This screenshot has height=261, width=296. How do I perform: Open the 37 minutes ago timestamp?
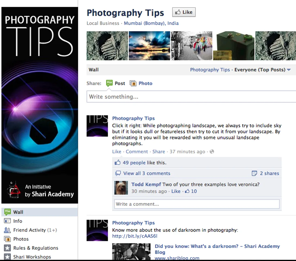pos(187,152)
